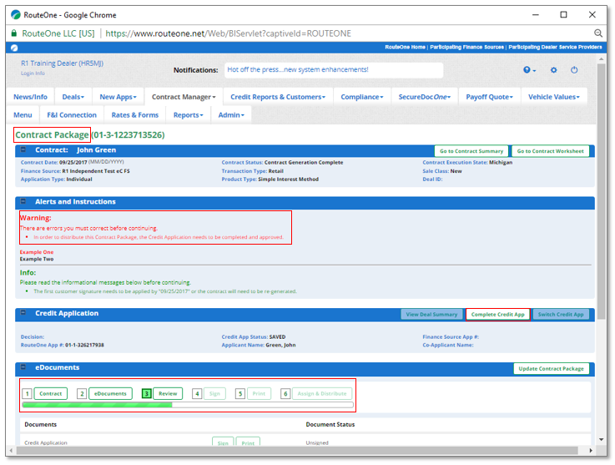The image size is (615, 465).
Task: Click Update Contract Package button
Action: 551,368
